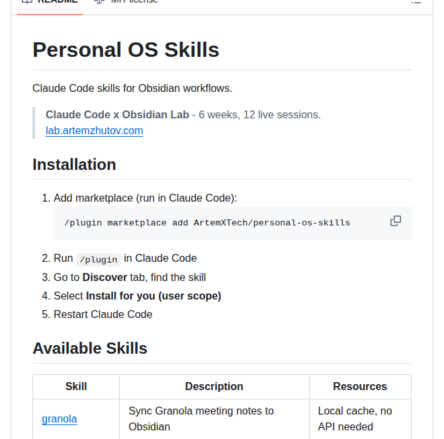This screenshot has width=444, height=439.
Task: Open the granola skill link
Action: pyautogui.click(x=59, y=419)
